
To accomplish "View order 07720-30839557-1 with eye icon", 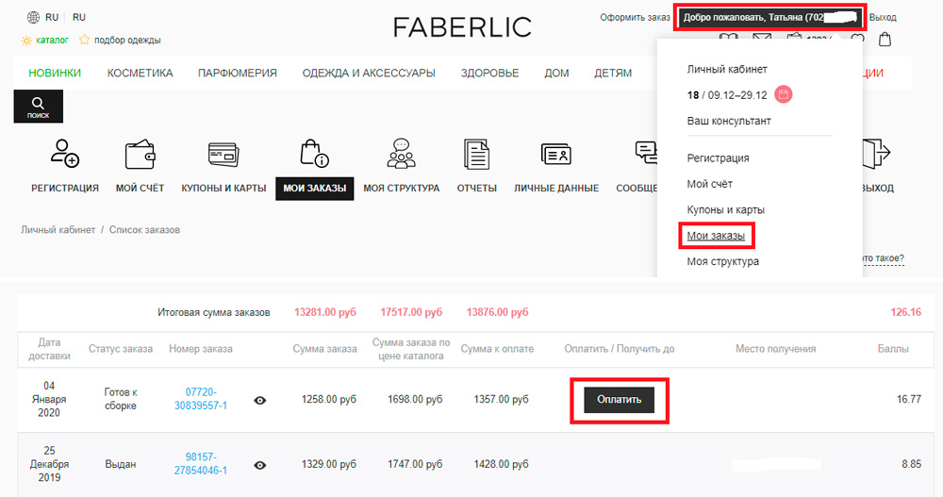I will click(260, 400).
